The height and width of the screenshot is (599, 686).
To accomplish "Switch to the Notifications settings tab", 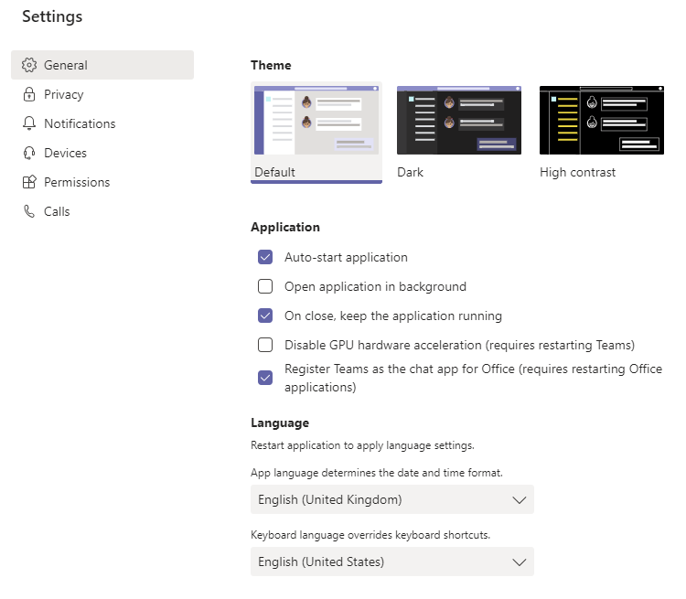I will (80, 123).
